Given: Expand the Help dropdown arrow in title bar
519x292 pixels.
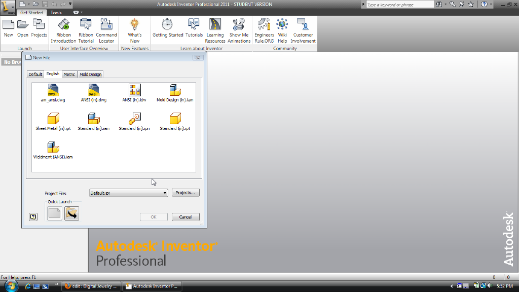Looking at the screenshot, I should tap(492, 4).
